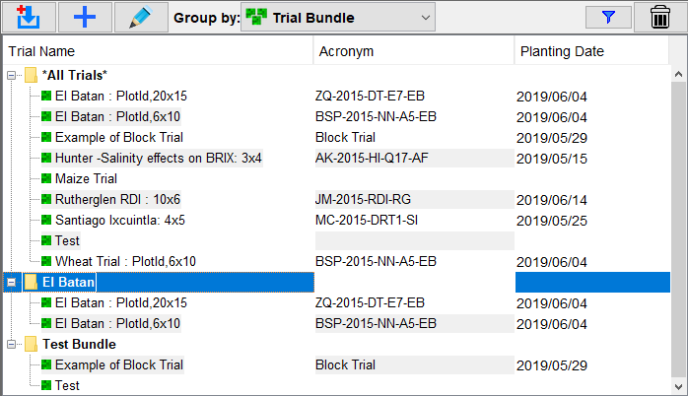Click the trash can delete button
688x396 pixels.
click(x=659, y=17)
